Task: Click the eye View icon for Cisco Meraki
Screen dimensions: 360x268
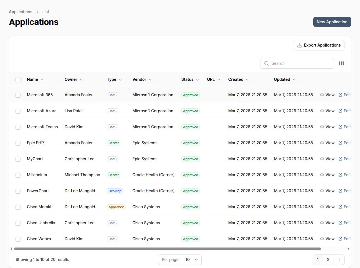Action: coord(322,207)
